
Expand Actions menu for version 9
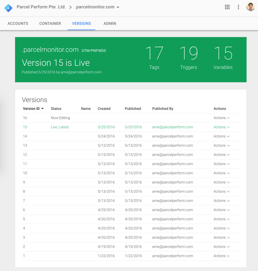pyautogui.click(x=222, y=182)
